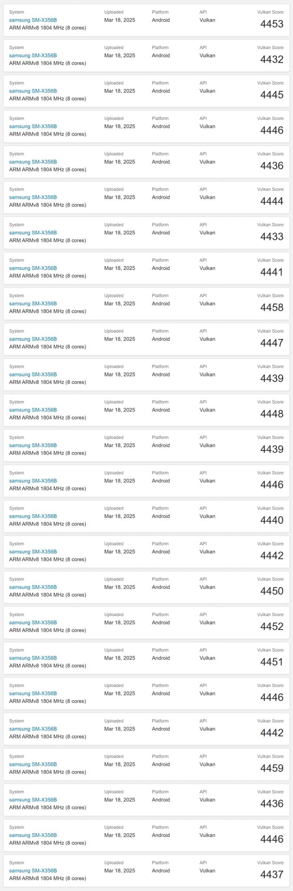Click the Vulkan Score number 4432
This screenshot has width=293, height=891.
tap(272, 59)
